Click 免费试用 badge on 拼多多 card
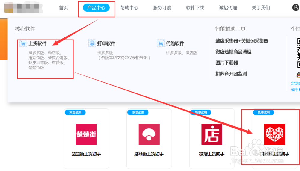 pyautogui.click(x=263, y=112)
